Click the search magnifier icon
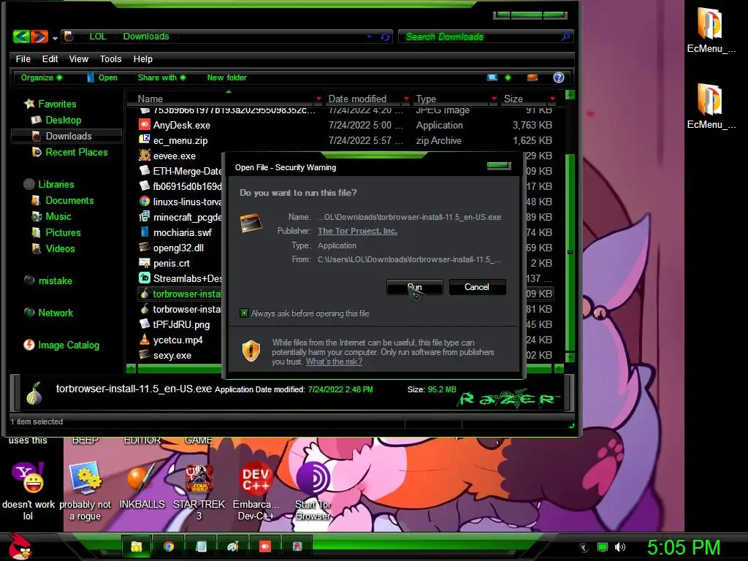Viewport: 748px width, 561px height. [x=566, y=37]
